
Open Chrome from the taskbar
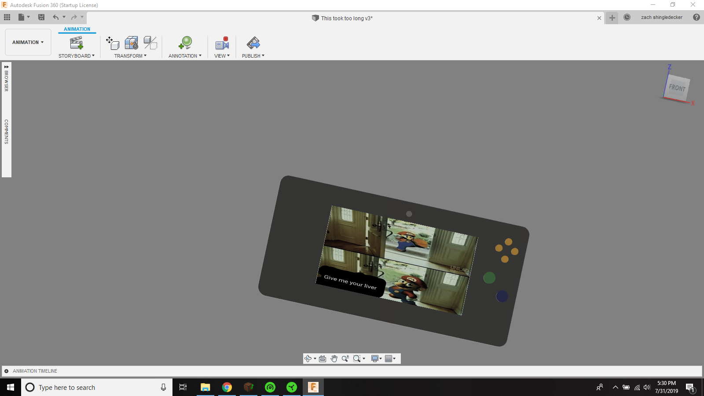point(227,387)
